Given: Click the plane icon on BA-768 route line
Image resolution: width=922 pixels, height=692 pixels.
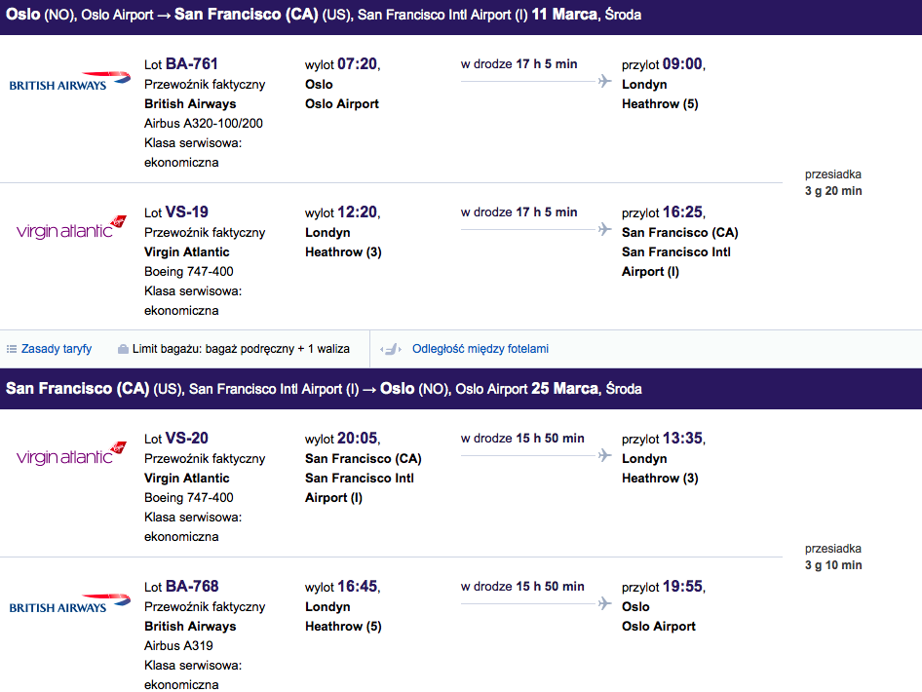Looking at the screenshot, I should coord(604,603).
